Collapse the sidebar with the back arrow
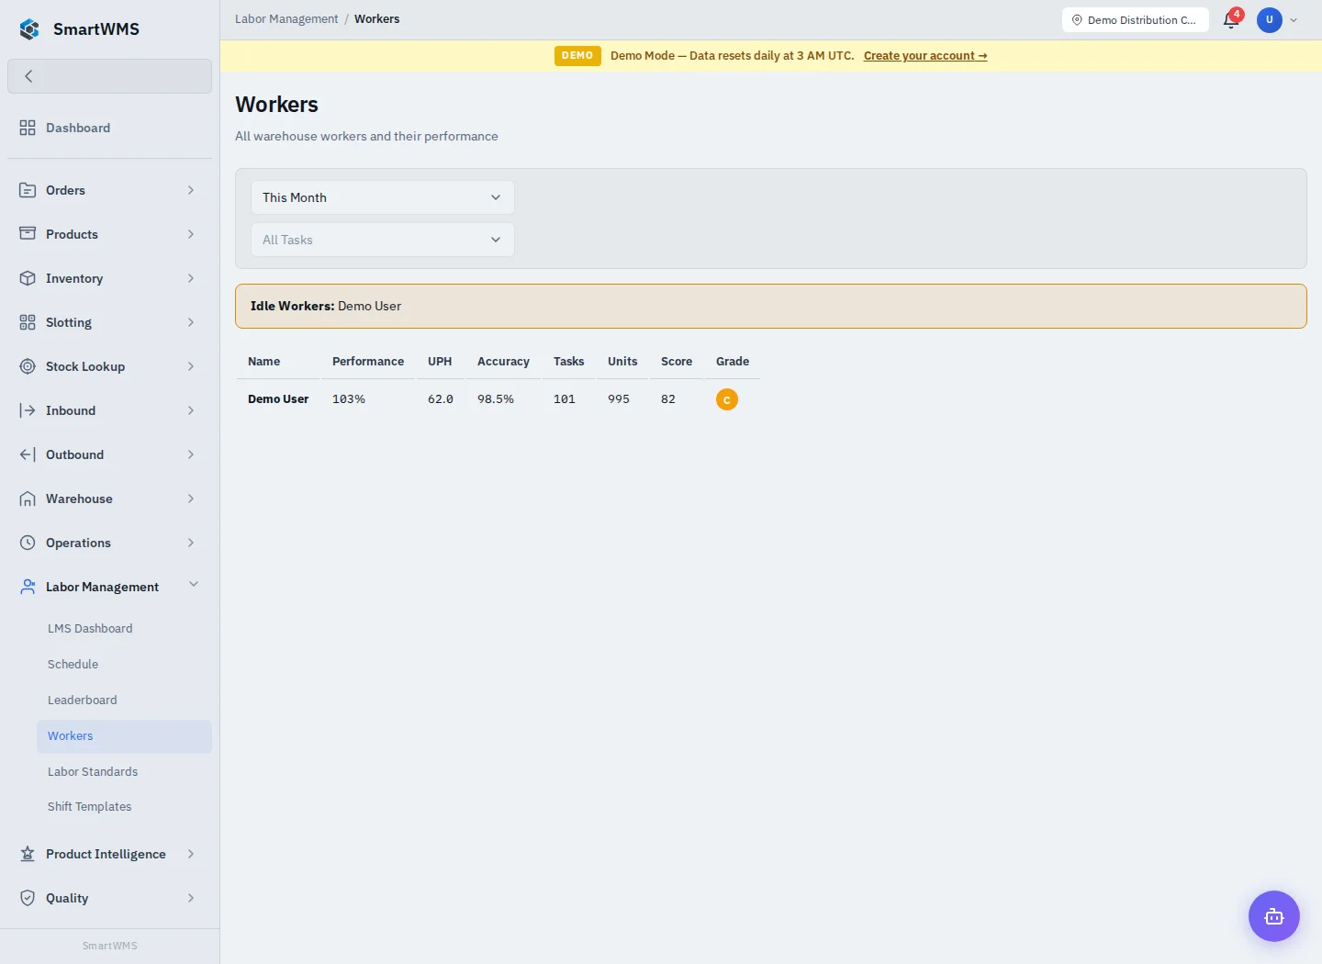Viewport: 1322px width, 964px height. 109,76
